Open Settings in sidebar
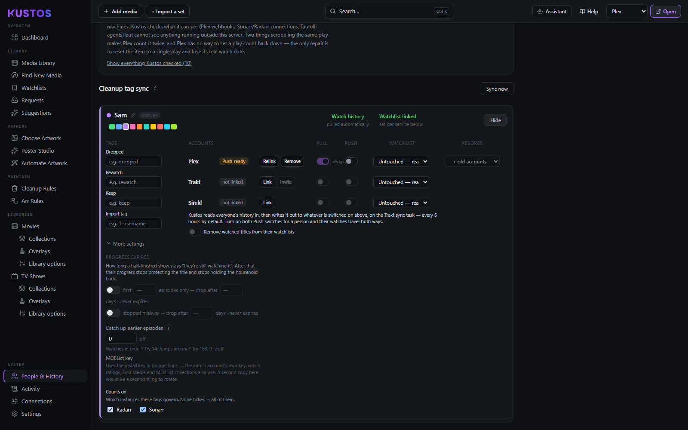The image size is (688, 430). 46,414
